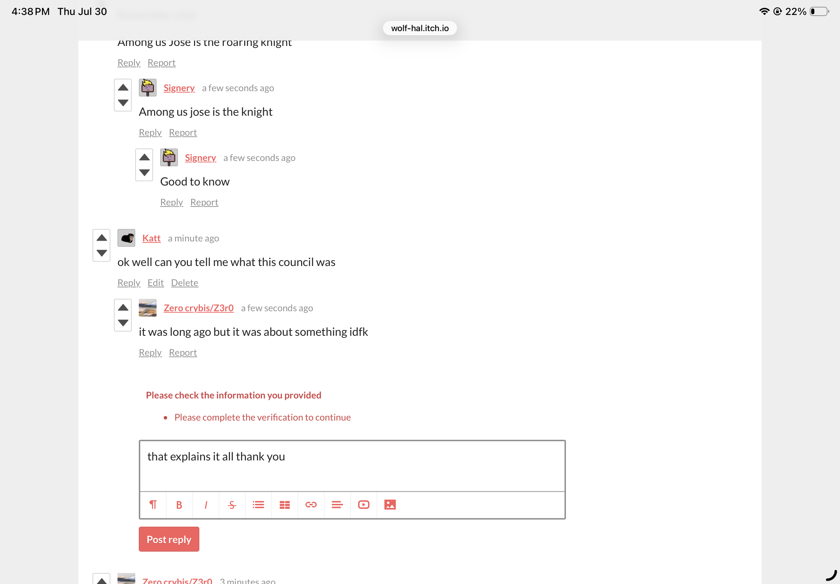Screen dimensions: 840x584
Task: Open text alignment options in editor
Action: coord(337,505)
